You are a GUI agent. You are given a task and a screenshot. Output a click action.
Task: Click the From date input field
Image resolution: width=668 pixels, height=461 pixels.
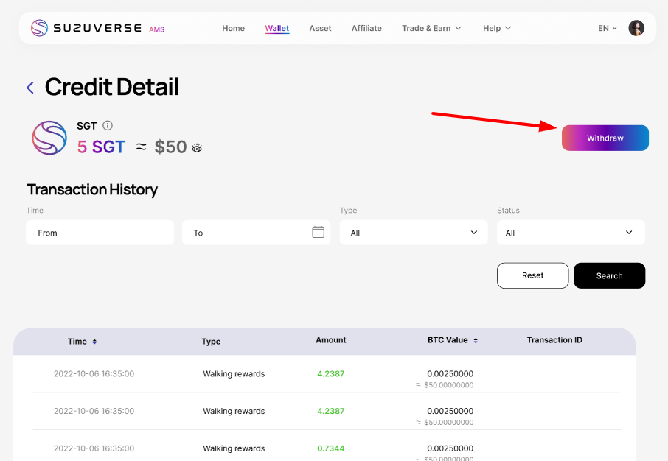click(100, 233)
